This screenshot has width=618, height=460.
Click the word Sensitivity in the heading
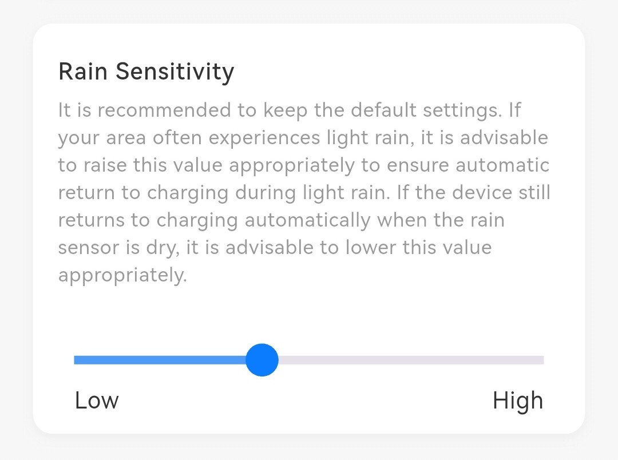[175, 72]
